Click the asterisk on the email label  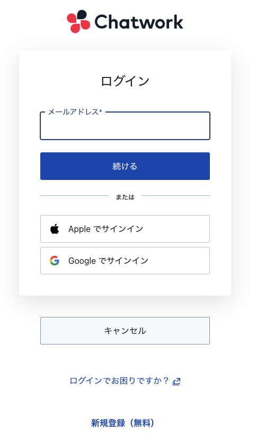[101, 111]
